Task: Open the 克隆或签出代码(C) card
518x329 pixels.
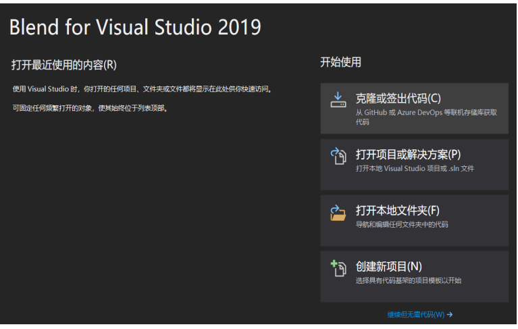Action: coord(414,108)
